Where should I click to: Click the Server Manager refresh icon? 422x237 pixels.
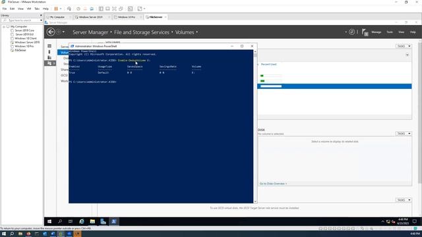351,32
